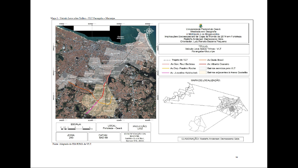Click the 'ALTO DA BALANCA' map label

(107, 73)
